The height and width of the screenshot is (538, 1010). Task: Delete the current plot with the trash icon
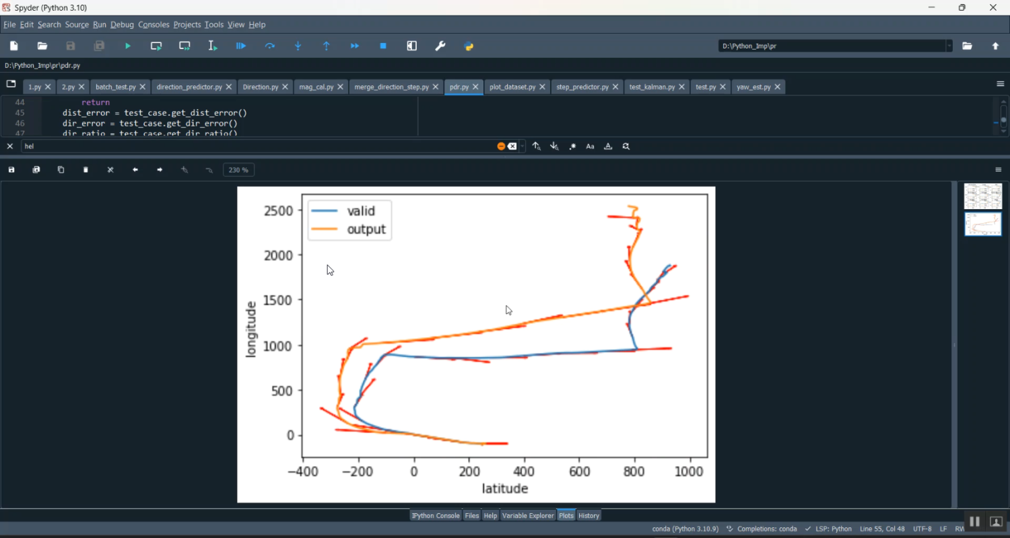[x=86, y=170]
